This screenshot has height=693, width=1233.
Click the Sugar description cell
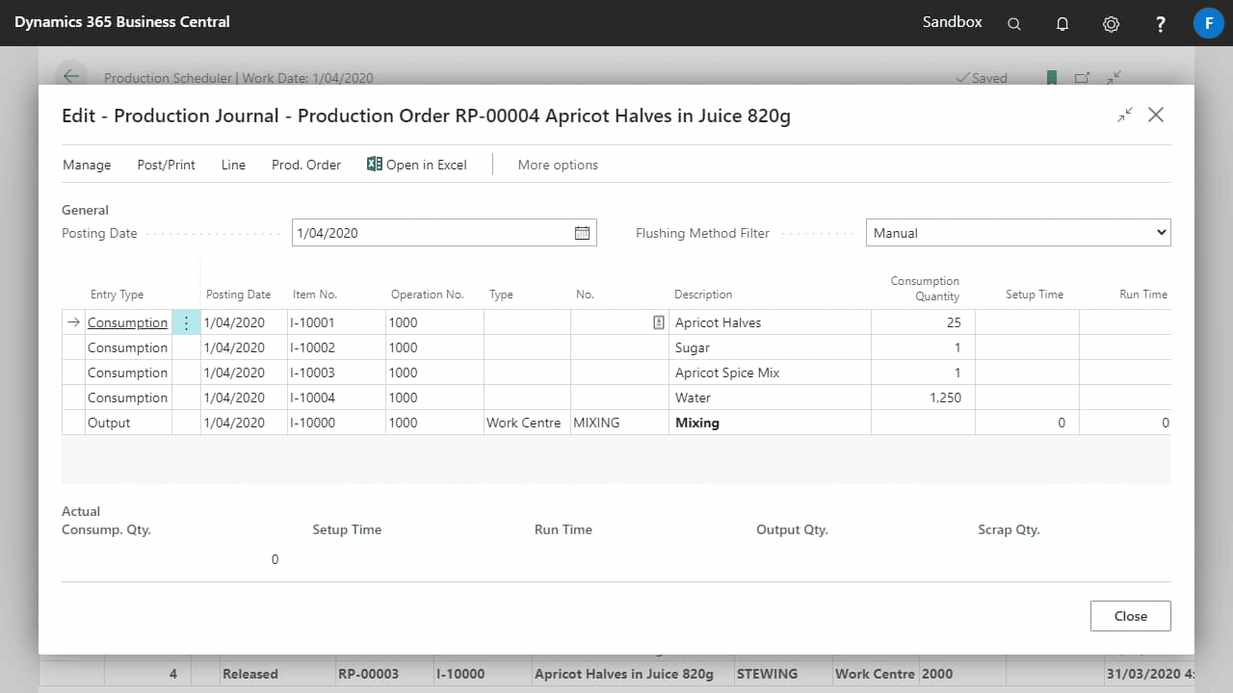(x=770, y=347)
